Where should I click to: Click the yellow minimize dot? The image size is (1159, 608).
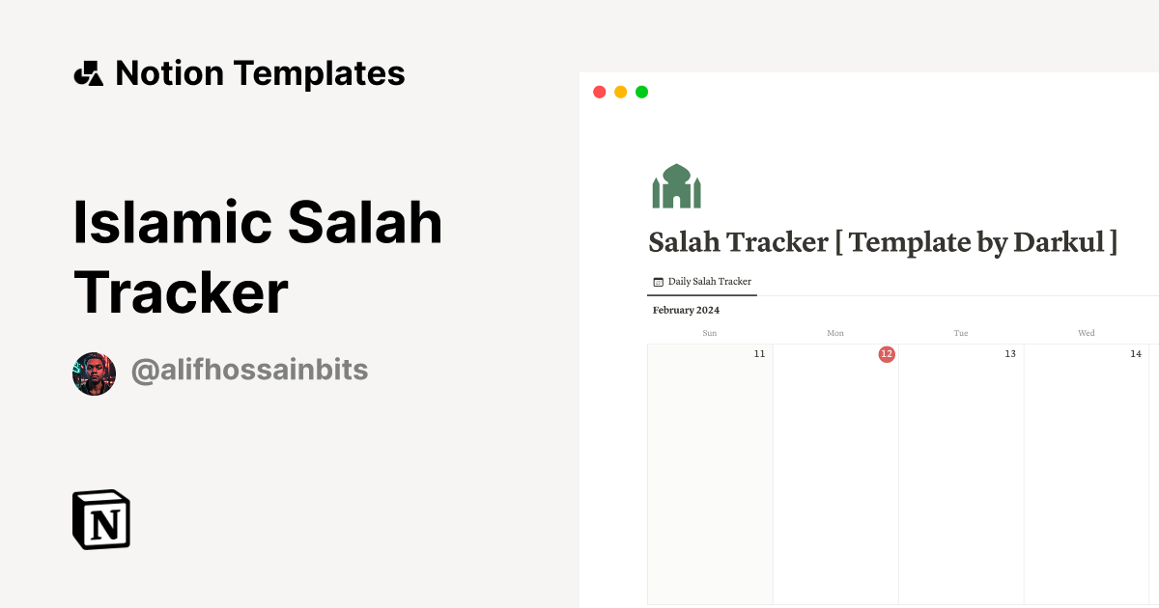point(620,91)
